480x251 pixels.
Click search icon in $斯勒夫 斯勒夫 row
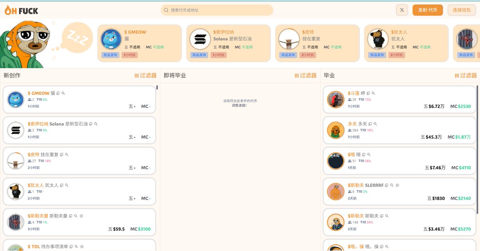pyautogui.click(x=387, y=216)
